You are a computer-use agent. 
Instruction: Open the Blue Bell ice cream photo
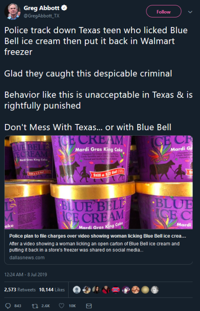99,182
